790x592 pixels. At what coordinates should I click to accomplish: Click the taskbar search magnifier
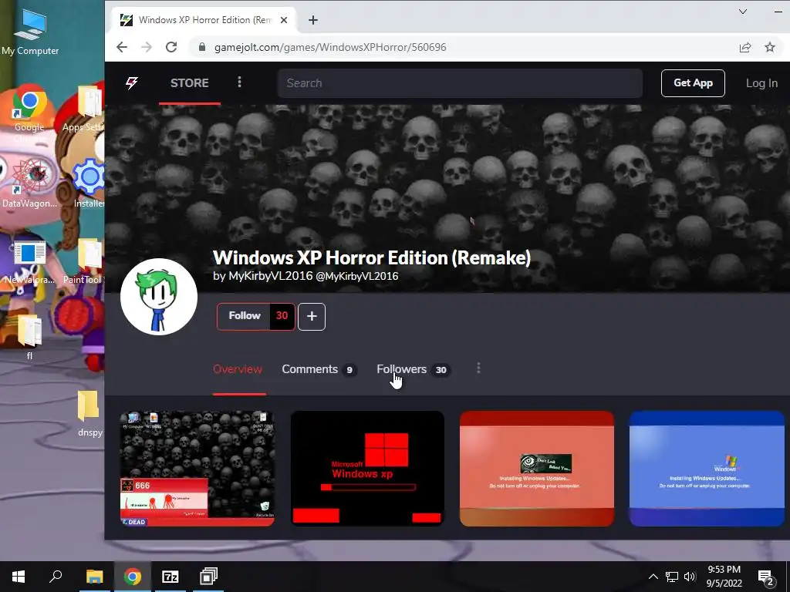(x=56, y=577)
